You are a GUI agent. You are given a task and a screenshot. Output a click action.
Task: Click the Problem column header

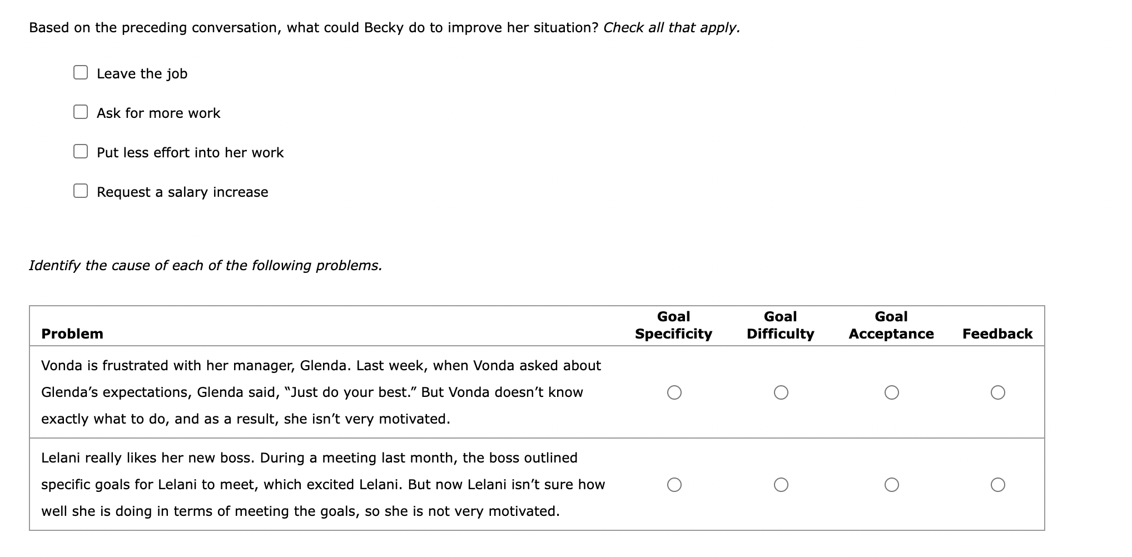72,334
